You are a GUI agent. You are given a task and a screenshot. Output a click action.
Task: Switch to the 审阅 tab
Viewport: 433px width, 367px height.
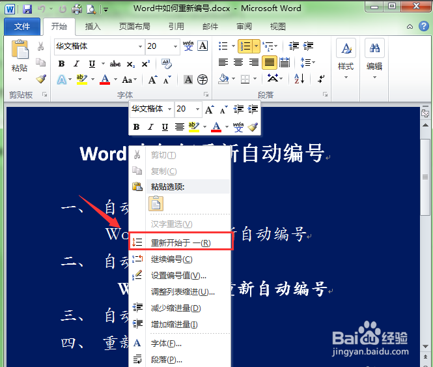pos(244,27)
